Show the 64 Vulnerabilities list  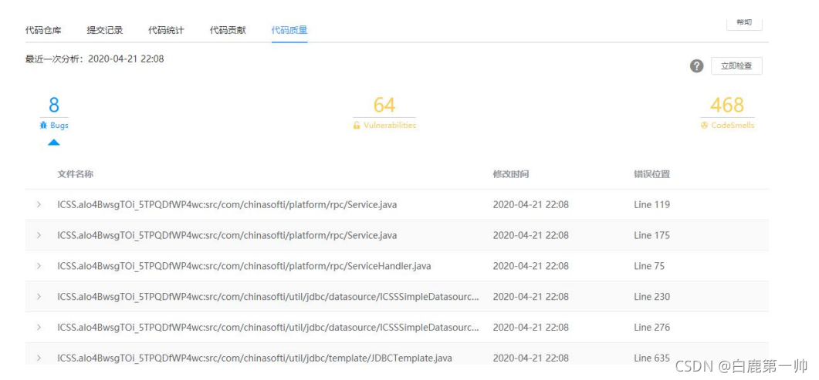[384, 113]
